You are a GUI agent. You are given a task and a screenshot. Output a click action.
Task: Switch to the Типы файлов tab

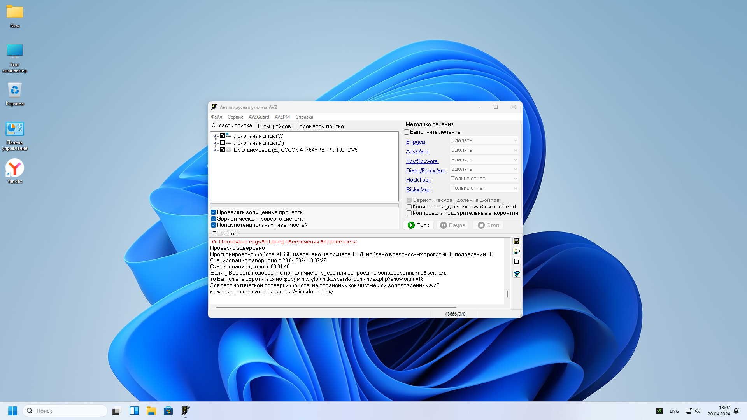coord(274,126)
